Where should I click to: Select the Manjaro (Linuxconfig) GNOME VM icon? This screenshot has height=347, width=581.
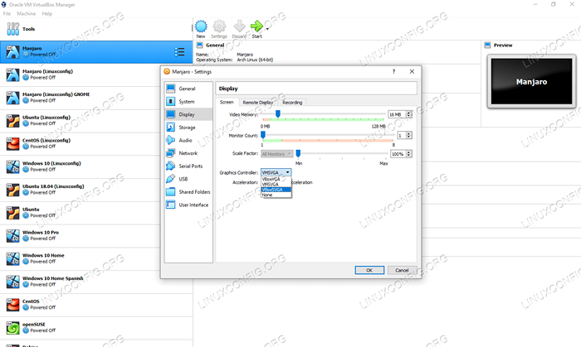coord(13,98)
